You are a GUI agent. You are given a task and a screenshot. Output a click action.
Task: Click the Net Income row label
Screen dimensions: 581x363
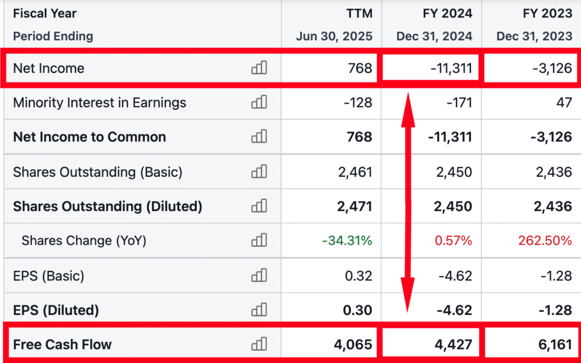[x=49, y=68]
